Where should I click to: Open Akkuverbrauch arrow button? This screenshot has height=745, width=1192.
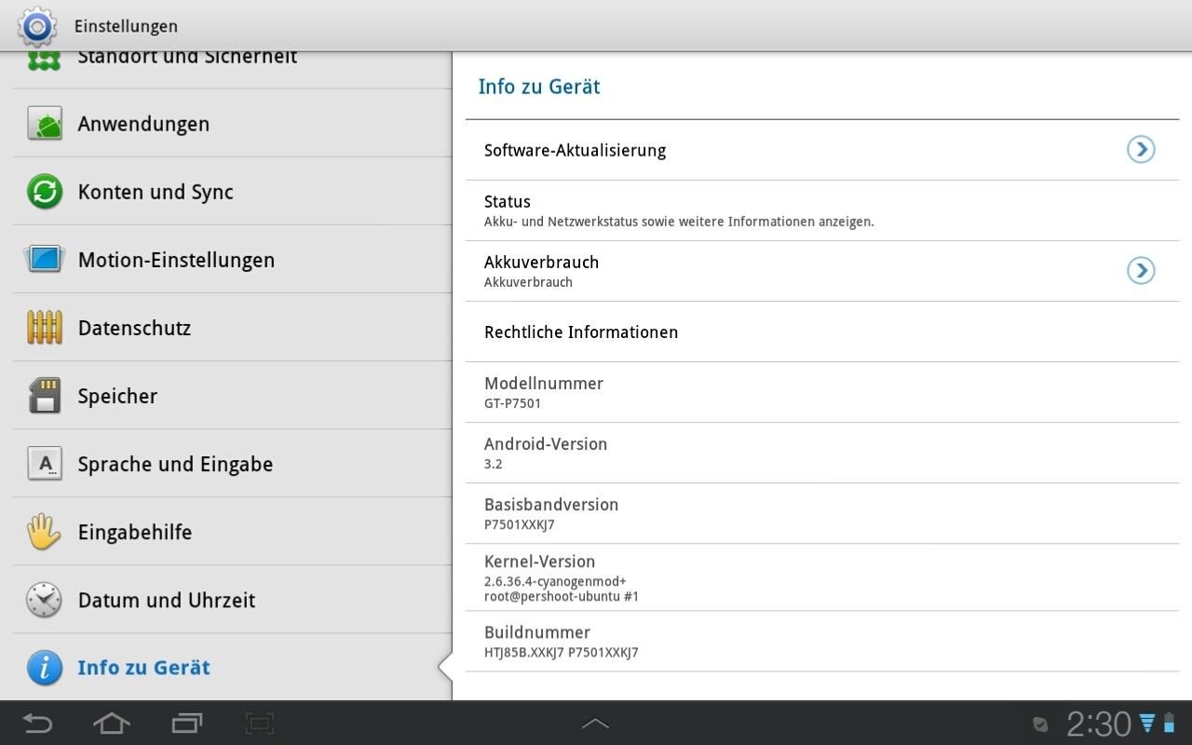[x=1141, y=270]
